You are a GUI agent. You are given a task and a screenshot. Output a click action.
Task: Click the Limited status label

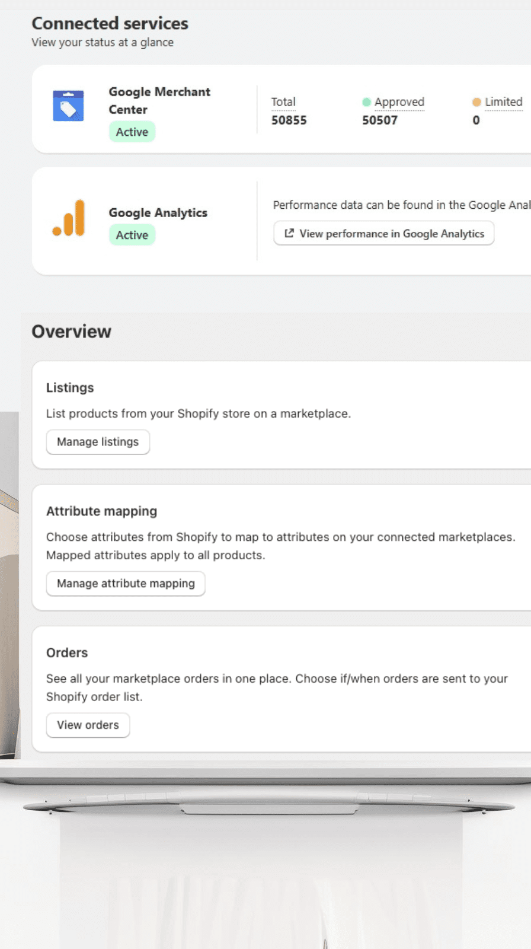point(503,102)
